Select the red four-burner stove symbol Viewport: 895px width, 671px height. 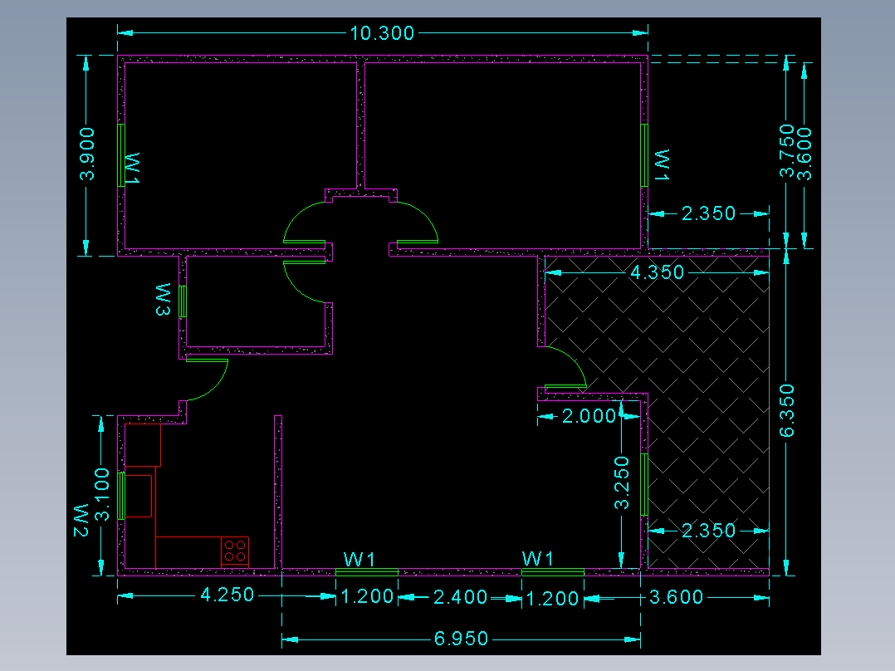(x=235, y=551)
